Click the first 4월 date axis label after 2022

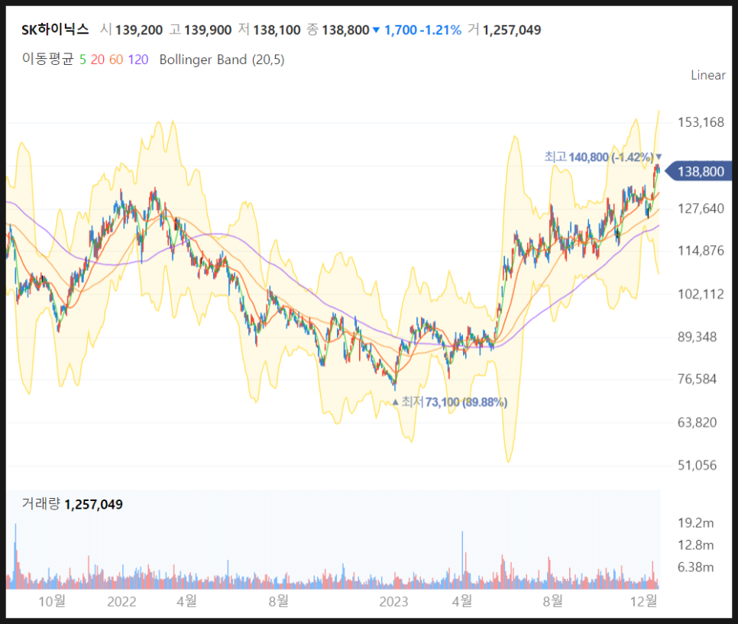click(186, 601)
